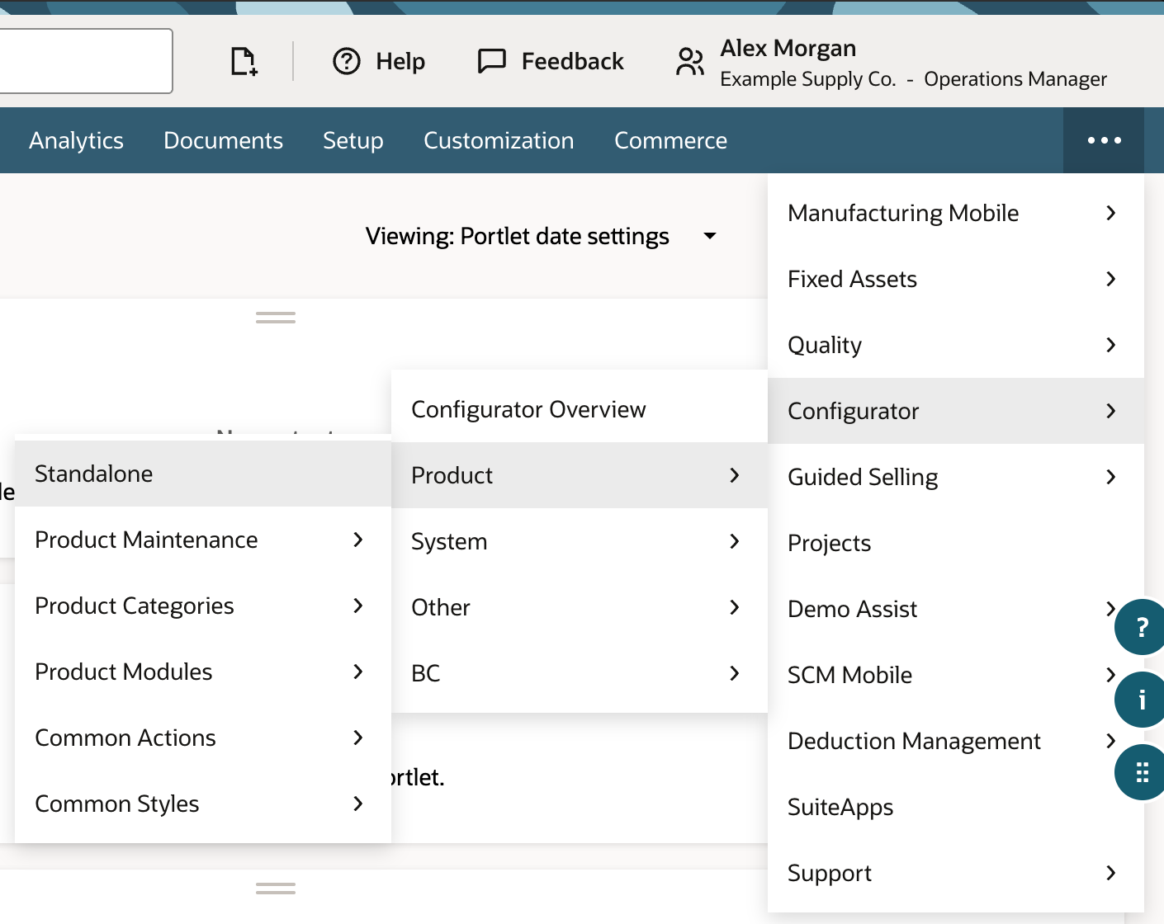Screen dimensions: 1164x924
Task: Expand the Product Categories submenu
Action: click(x=203, y=606)
